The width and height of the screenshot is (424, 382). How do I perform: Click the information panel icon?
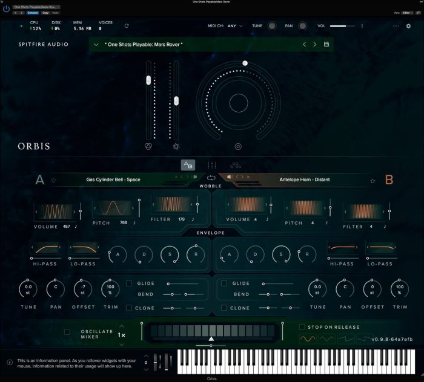point(10,362)
